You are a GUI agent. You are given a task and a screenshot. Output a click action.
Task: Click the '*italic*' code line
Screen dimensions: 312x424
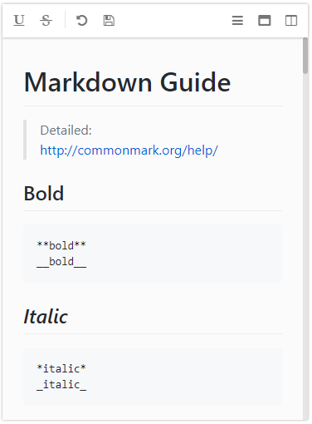click(61, 368)
